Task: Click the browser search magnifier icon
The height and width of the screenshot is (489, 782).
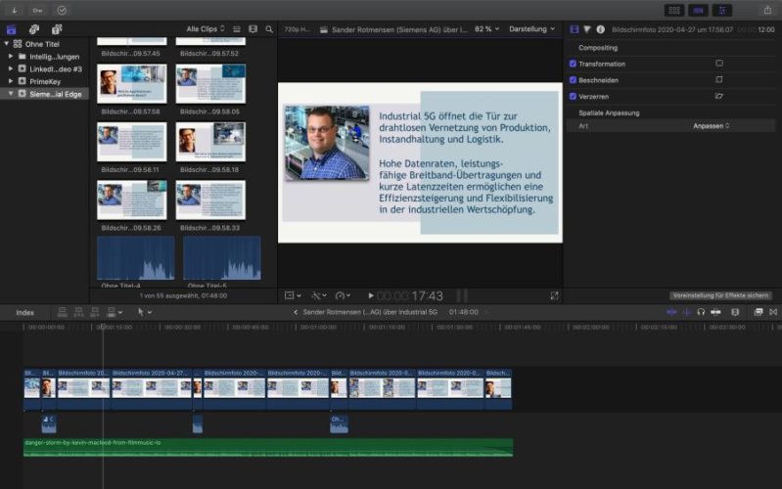Action: coord(269,29)
